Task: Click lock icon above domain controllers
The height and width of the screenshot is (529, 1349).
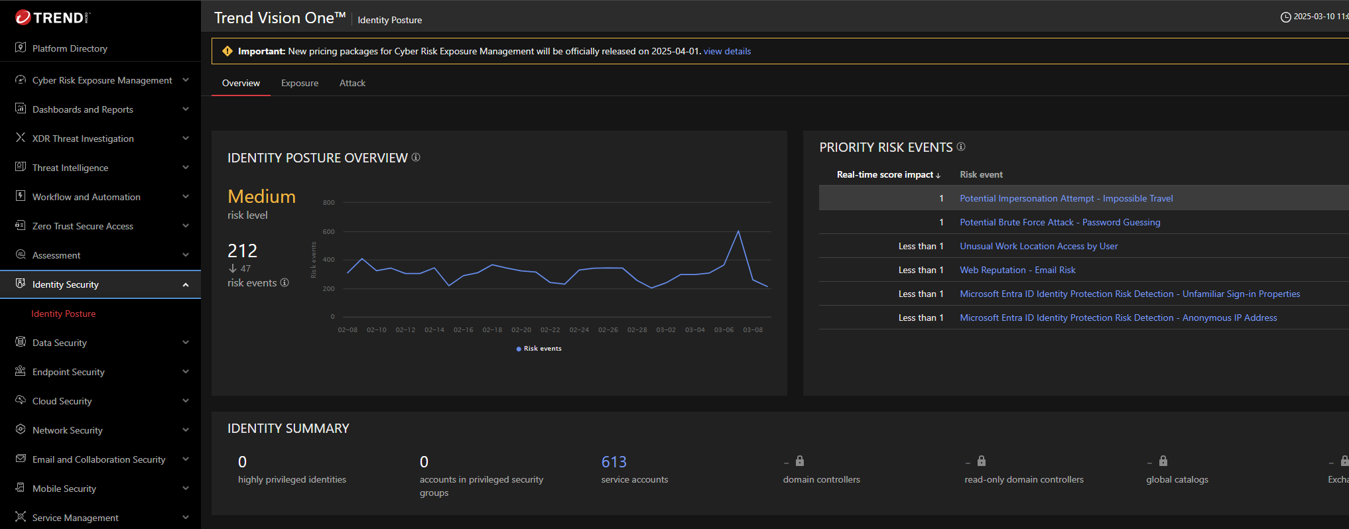Action: pyautogui.click(x=800, y=461)
